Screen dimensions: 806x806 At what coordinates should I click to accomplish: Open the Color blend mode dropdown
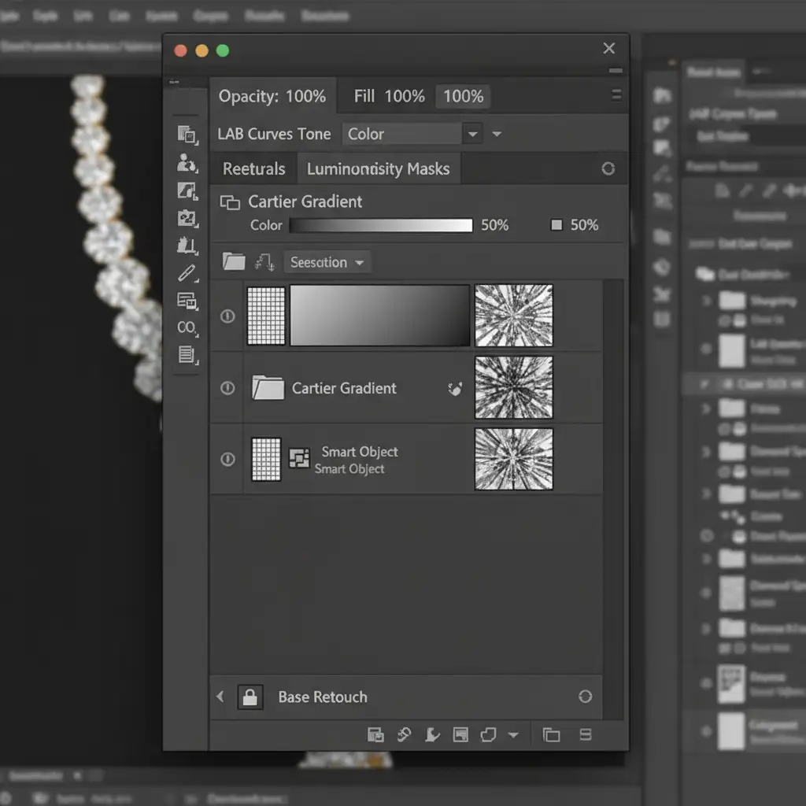pos(472,135)
